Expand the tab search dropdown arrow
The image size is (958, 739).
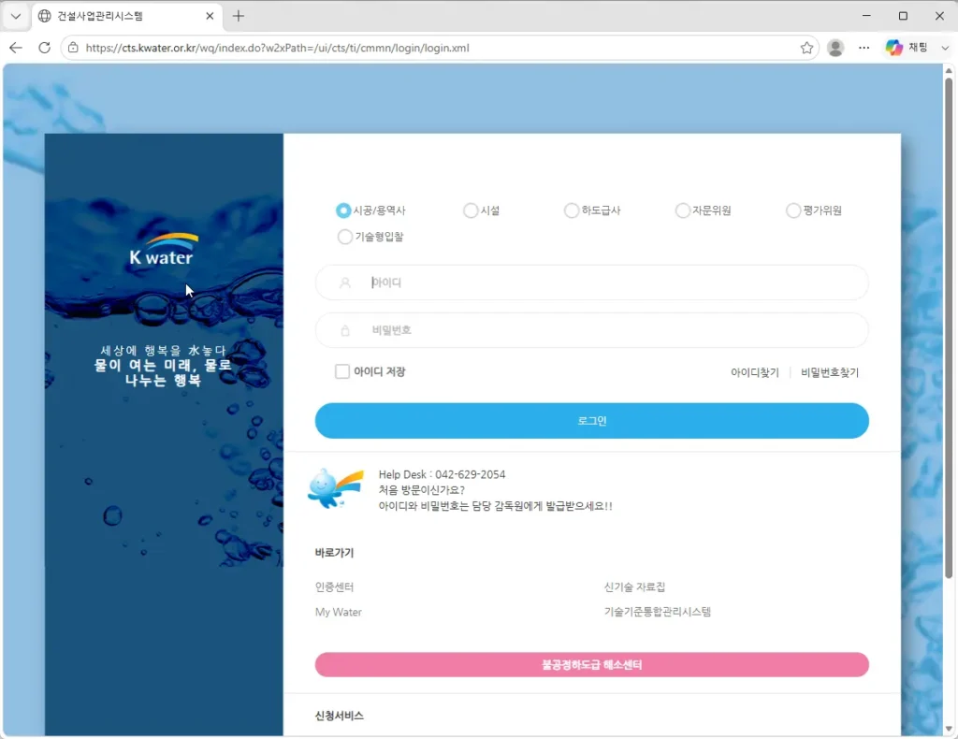(16, 16)
